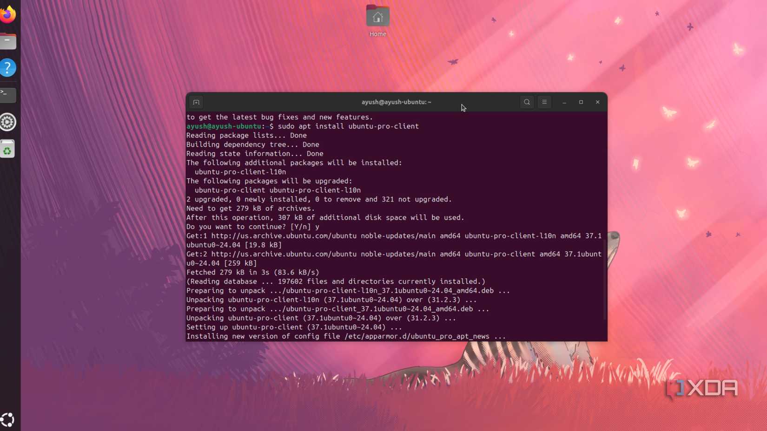The width and height of the screenshot is (767, 431).
Task: Minimize the terminal window
Action: point(564,102)
